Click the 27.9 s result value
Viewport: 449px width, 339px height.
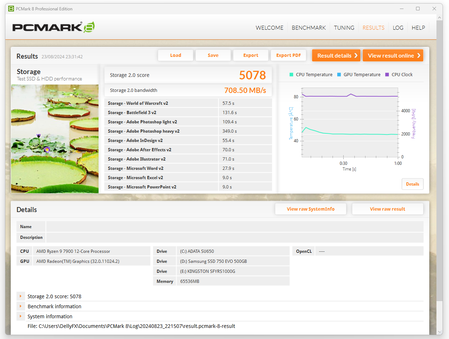[228, 168]
